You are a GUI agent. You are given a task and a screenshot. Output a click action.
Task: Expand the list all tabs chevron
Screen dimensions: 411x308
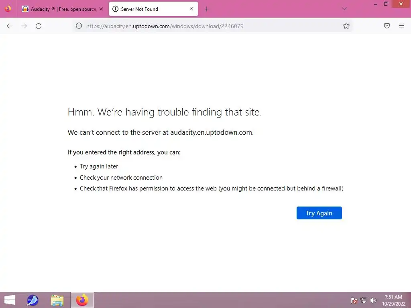click(344, 9)
